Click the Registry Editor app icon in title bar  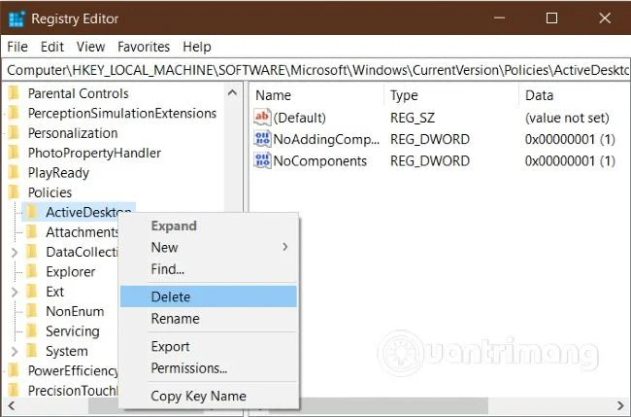(x=17, y=18)
